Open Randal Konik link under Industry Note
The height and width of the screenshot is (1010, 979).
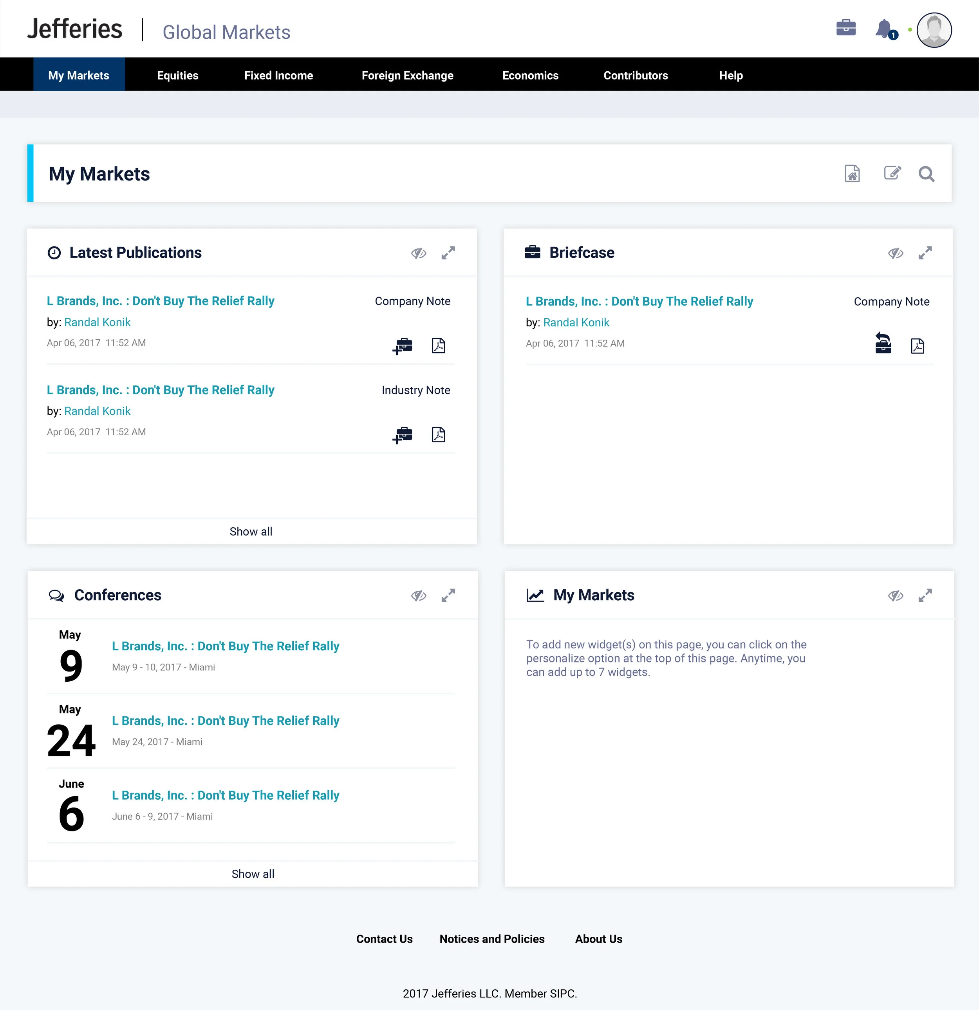click(98, 411)
